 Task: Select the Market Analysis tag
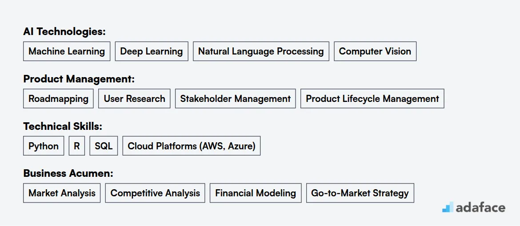coord(62,193)
